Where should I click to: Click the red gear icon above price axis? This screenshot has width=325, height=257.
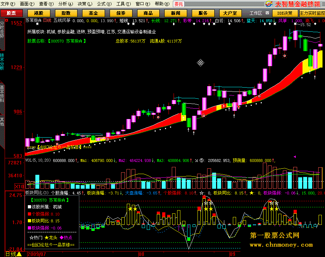coord(7,20)
